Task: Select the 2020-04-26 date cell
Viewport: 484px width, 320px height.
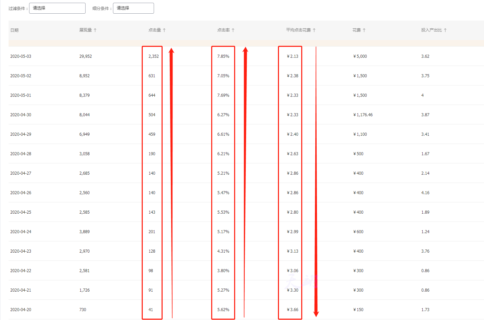Action: (21, 193)
